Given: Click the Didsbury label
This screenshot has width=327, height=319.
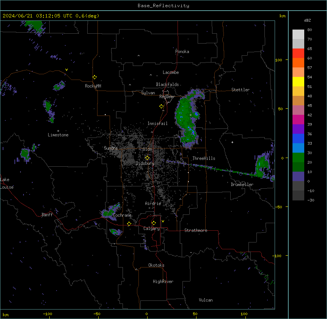Looking at the screenshot, I should tap(145, 163).
